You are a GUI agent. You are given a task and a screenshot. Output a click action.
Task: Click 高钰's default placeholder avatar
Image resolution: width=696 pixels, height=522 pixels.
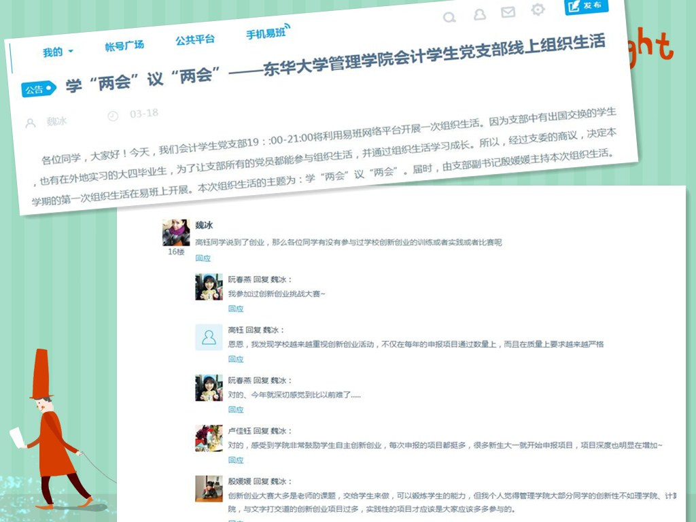(x=209, y=337)
